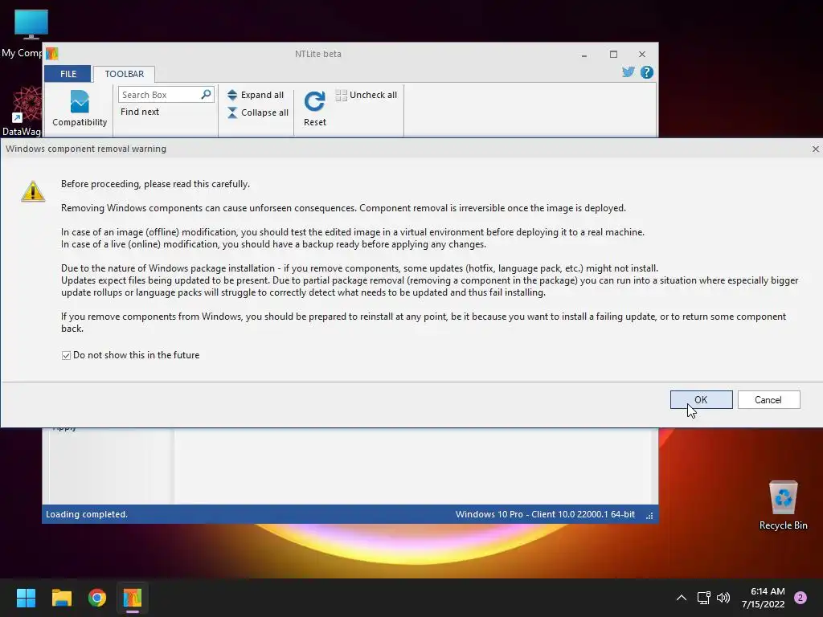Show hidden tray icons chevron
823x617 pixels.
pos(682,598)
